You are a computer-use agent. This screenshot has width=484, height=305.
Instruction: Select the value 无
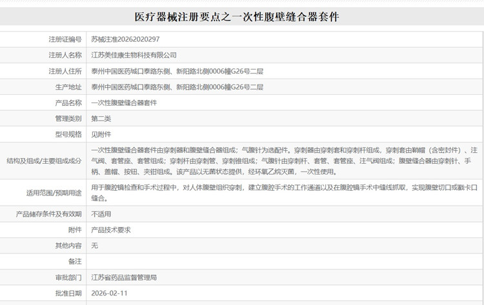(94, 246)
